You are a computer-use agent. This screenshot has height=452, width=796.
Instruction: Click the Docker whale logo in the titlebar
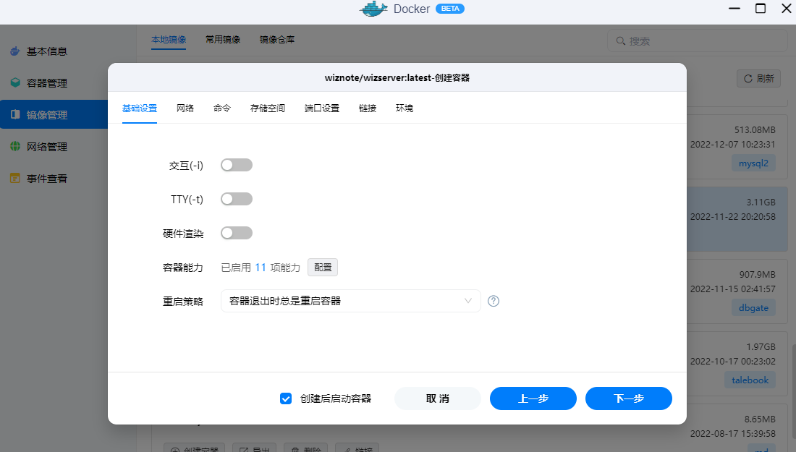(x=373, y=9)
